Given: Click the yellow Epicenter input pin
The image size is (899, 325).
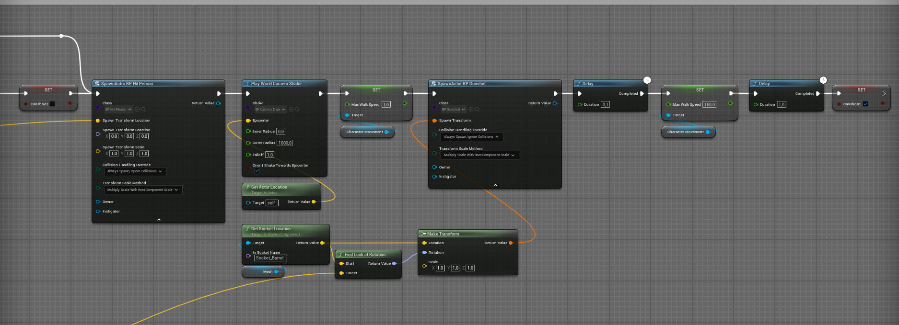Looking at the screenshot, I should [248, 121].
